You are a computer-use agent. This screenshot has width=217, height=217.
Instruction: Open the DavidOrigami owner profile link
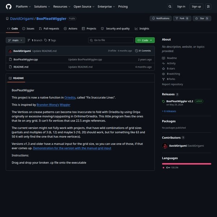(x=22, y=18)
